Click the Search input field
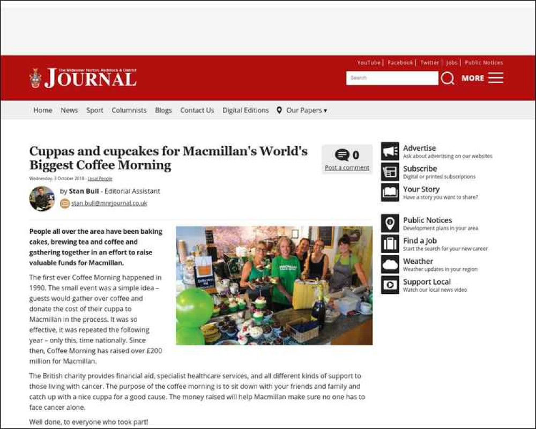536x429 pixels. pos(392,78)
